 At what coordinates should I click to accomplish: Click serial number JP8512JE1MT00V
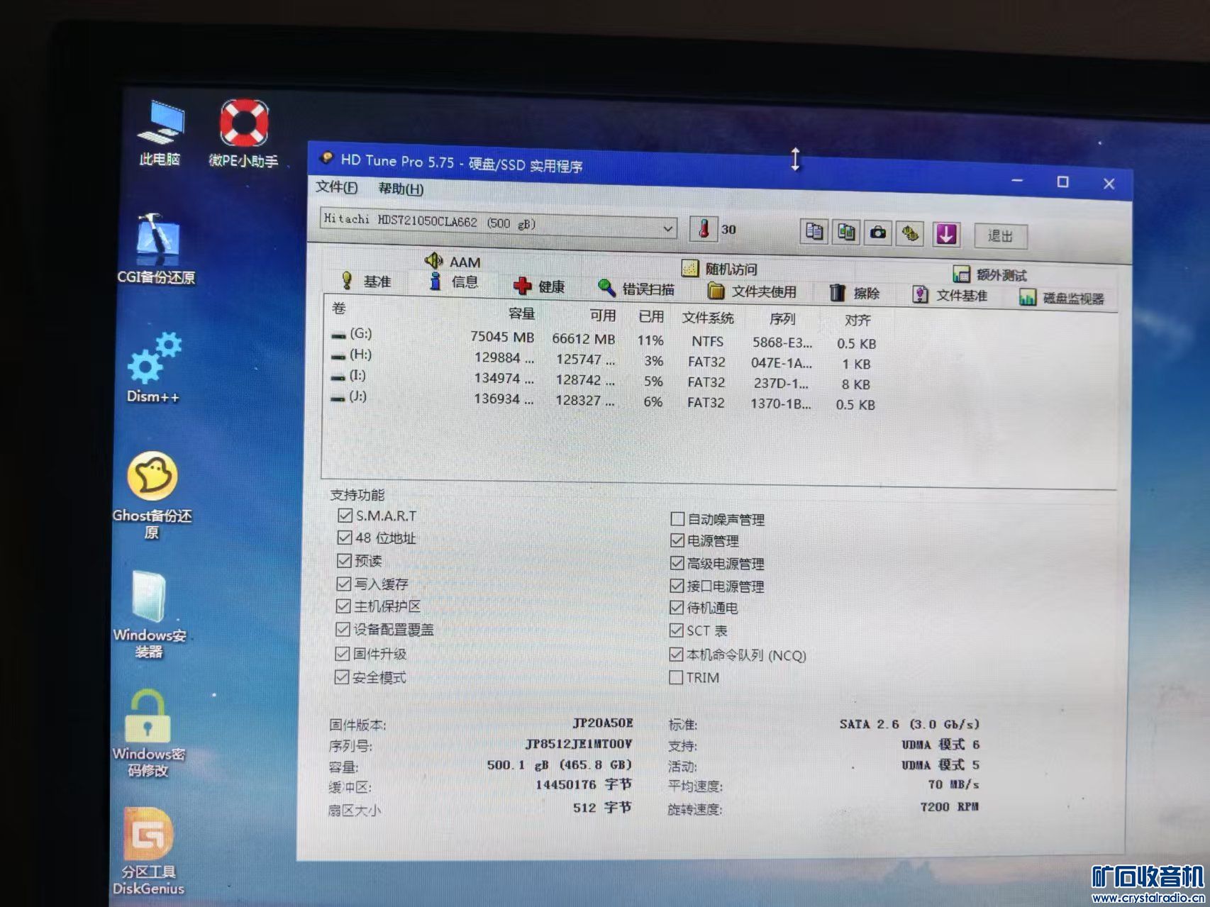579,744
